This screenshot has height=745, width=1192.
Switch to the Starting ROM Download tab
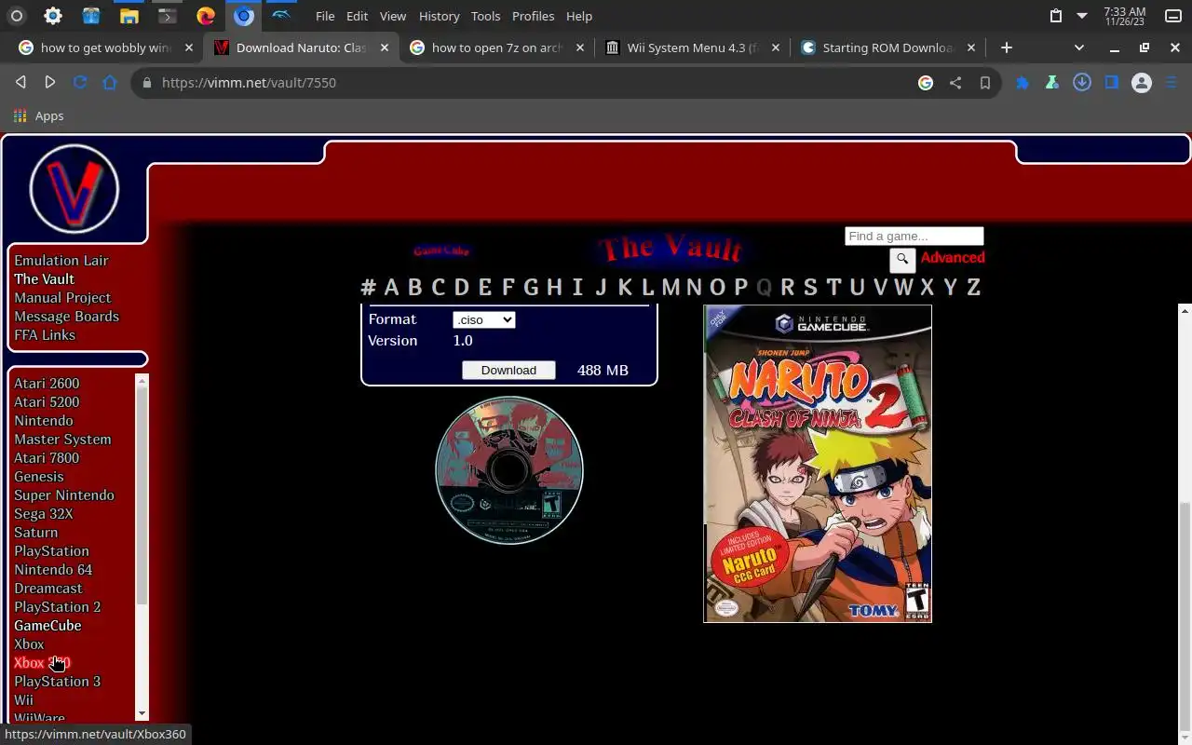point(888,47)
